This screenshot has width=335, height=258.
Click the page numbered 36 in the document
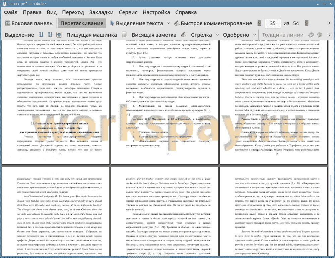point(274,102)
